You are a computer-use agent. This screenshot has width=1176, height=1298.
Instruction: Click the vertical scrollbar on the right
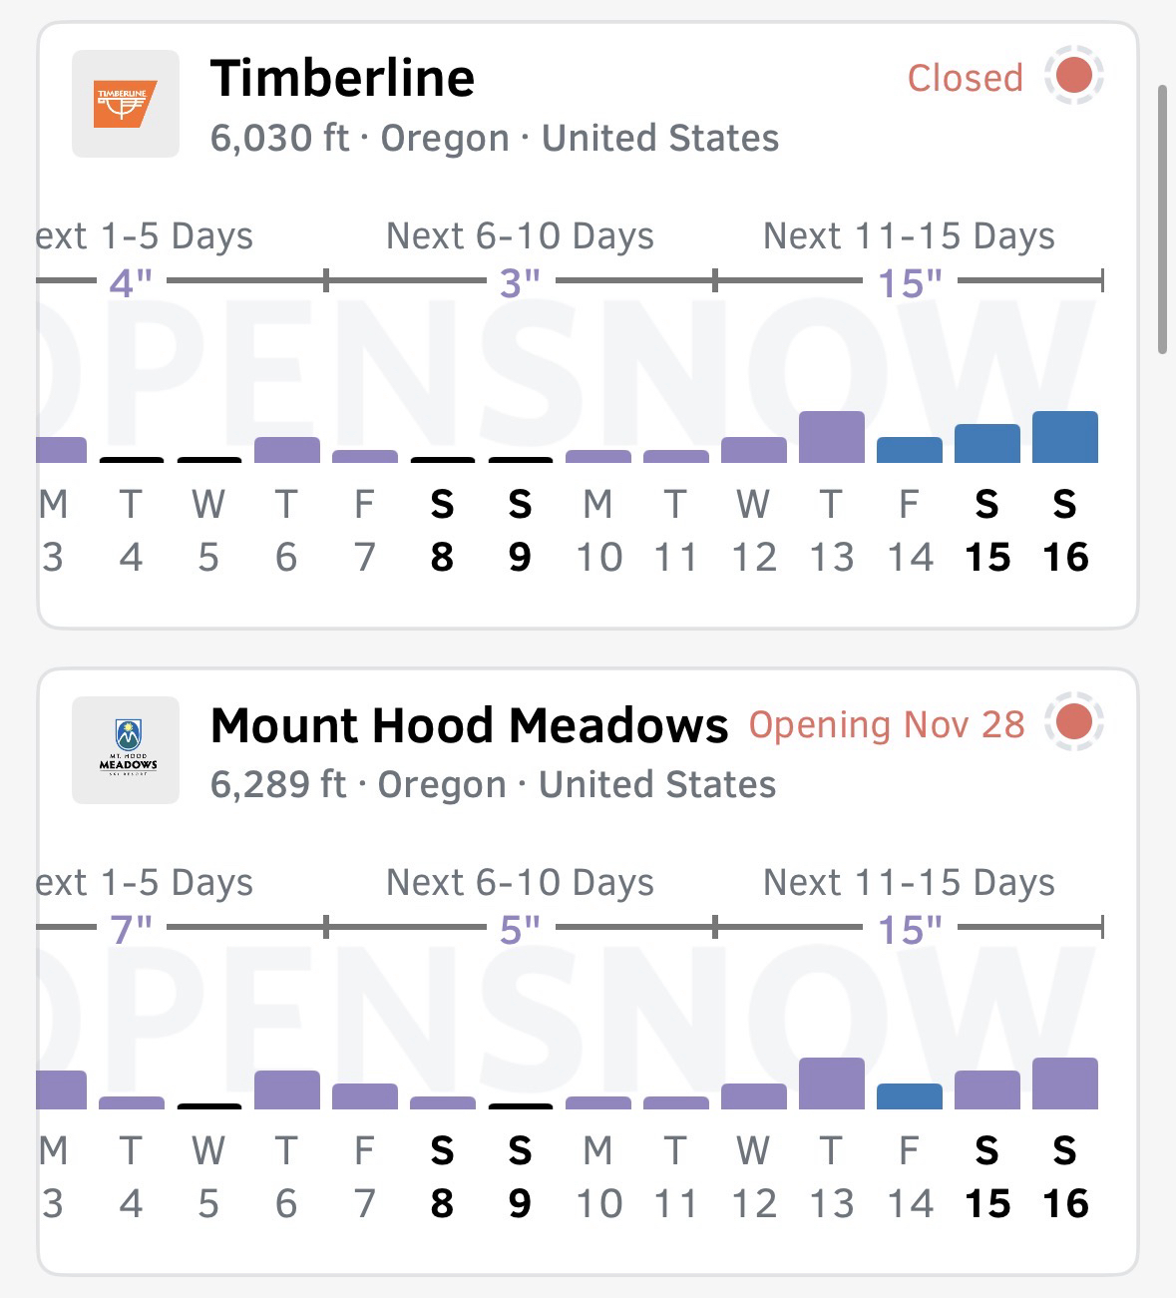1162,219
